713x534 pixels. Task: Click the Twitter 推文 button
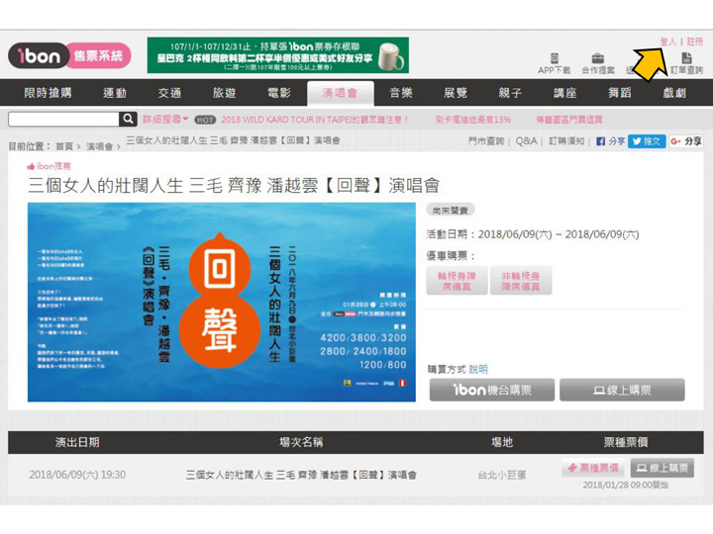coord(647,141)
